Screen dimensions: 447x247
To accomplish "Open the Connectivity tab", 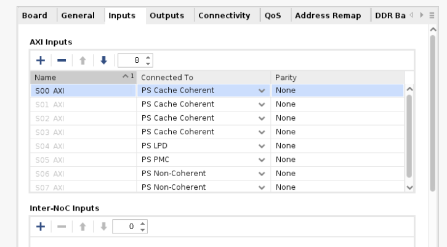I will pos(224,15).
